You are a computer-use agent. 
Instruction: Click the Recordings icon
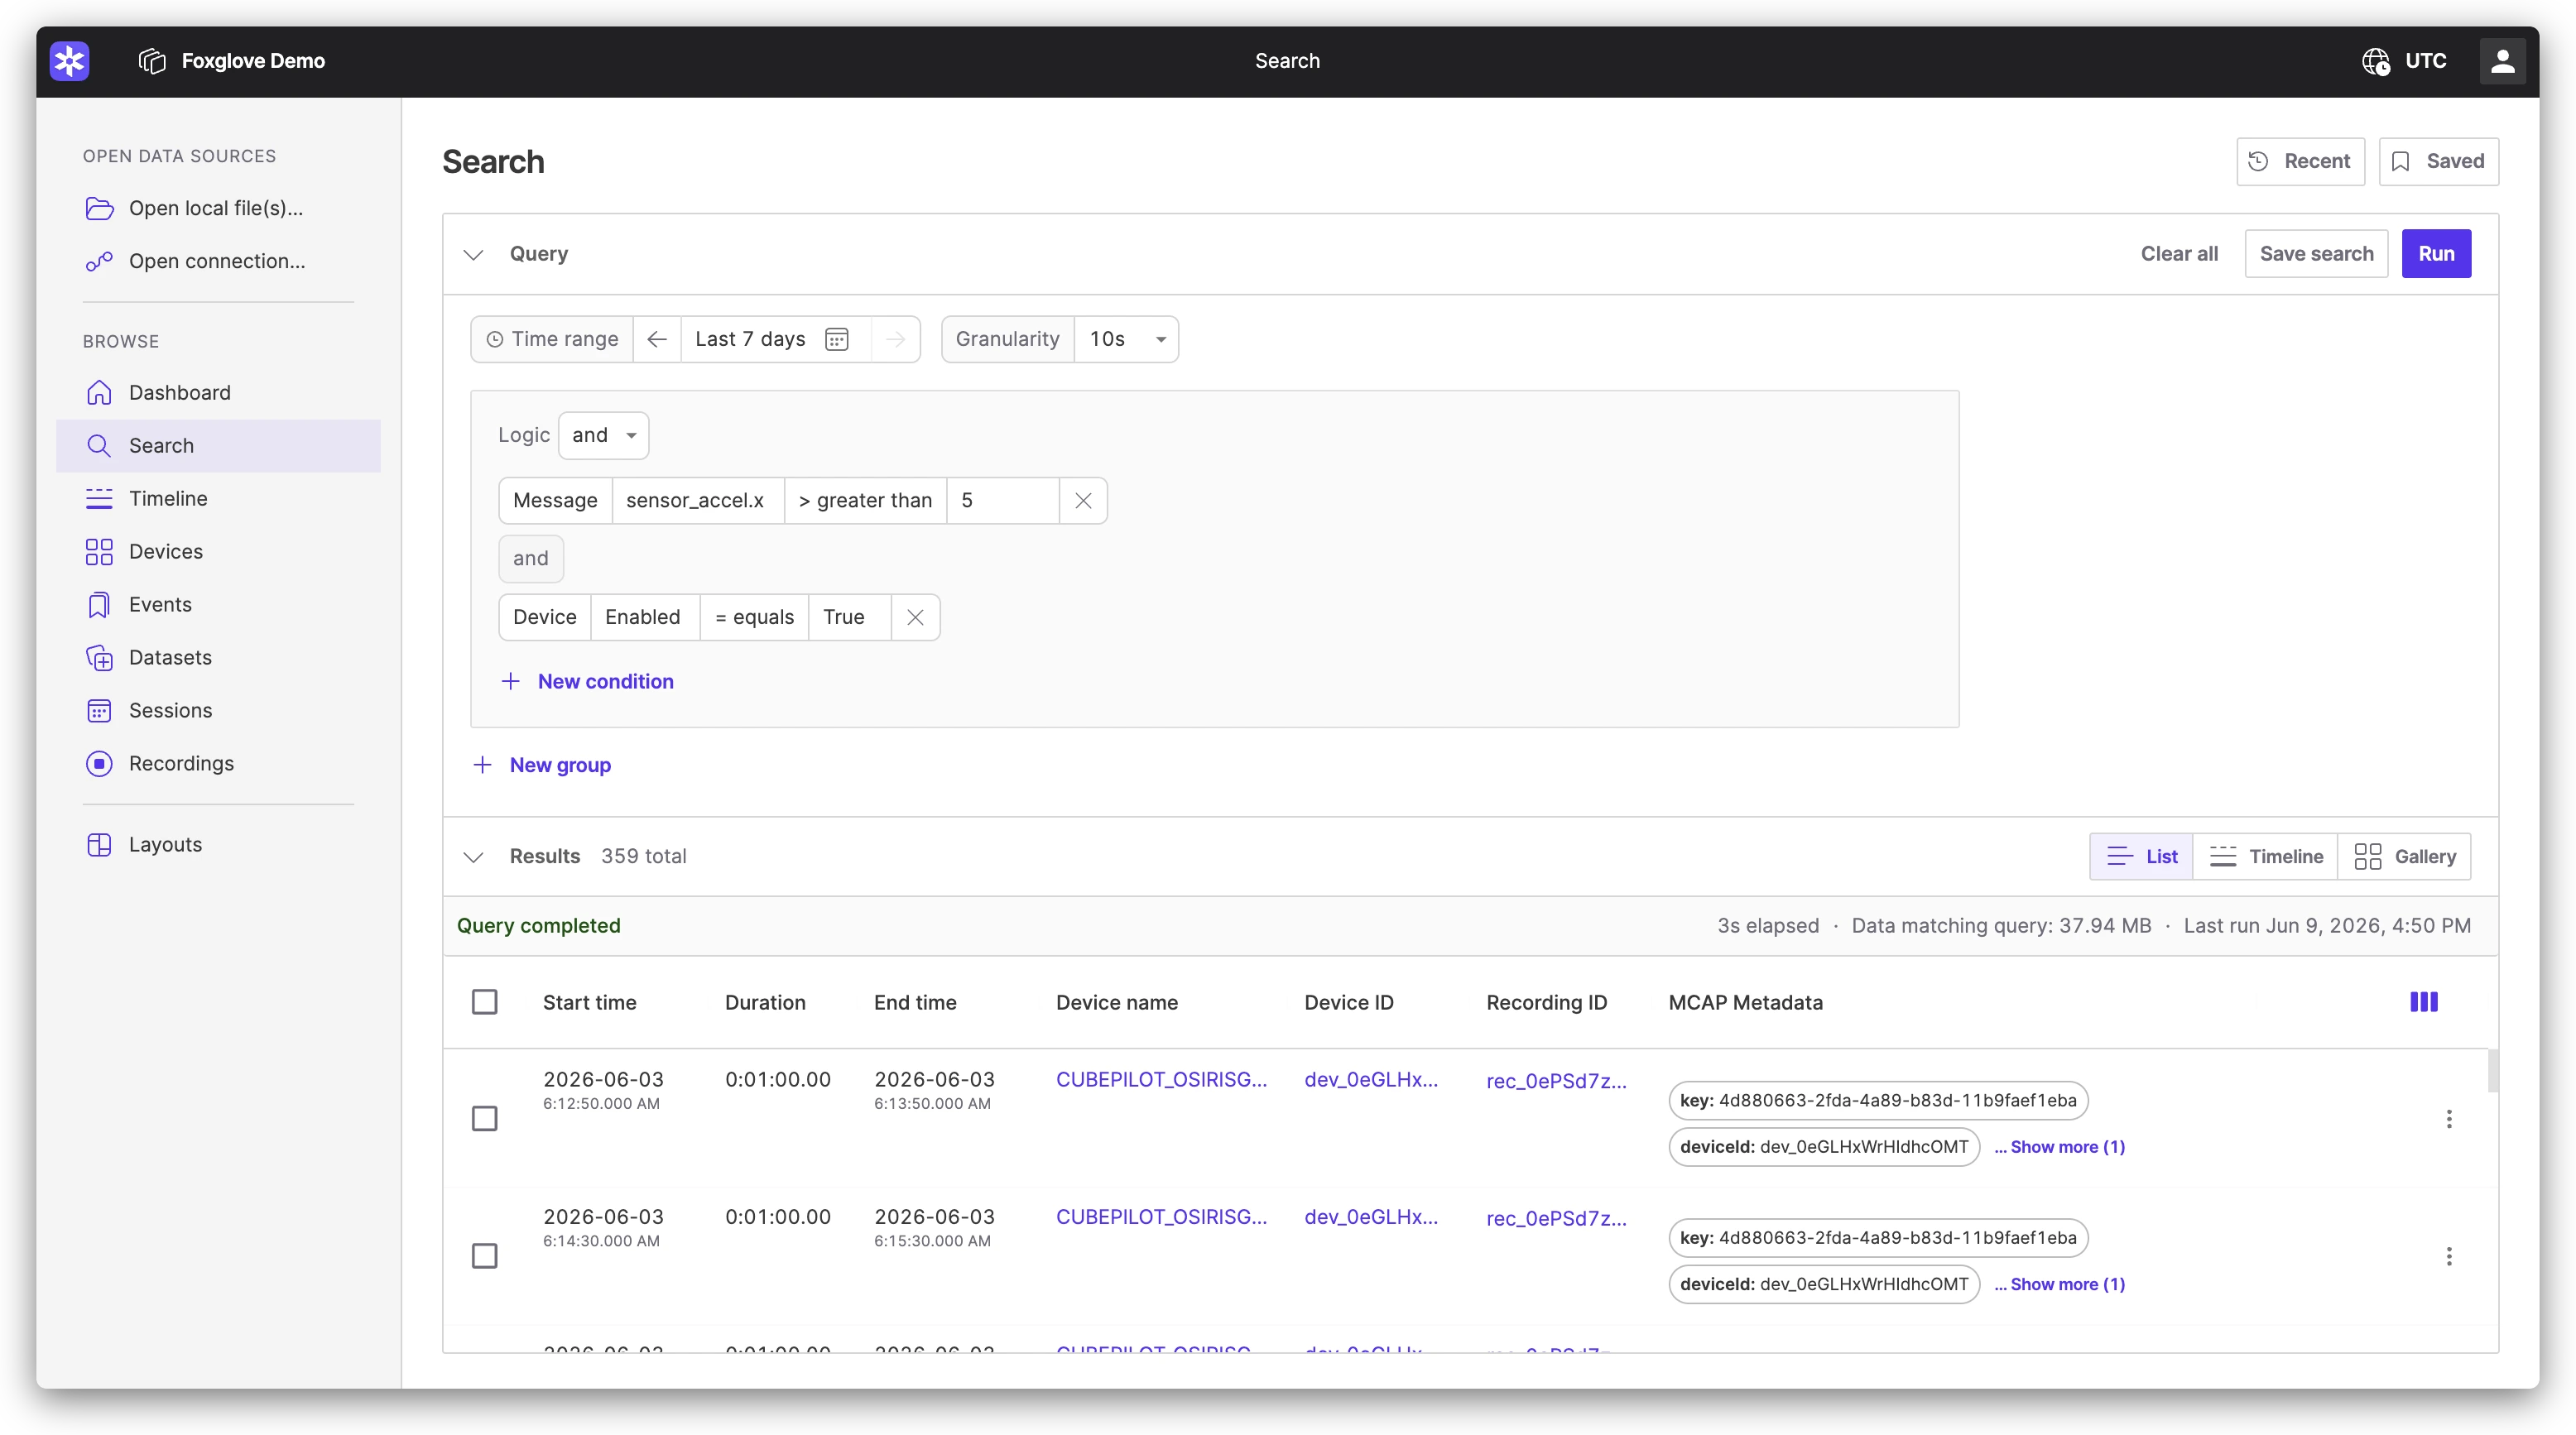click(99, 764)
